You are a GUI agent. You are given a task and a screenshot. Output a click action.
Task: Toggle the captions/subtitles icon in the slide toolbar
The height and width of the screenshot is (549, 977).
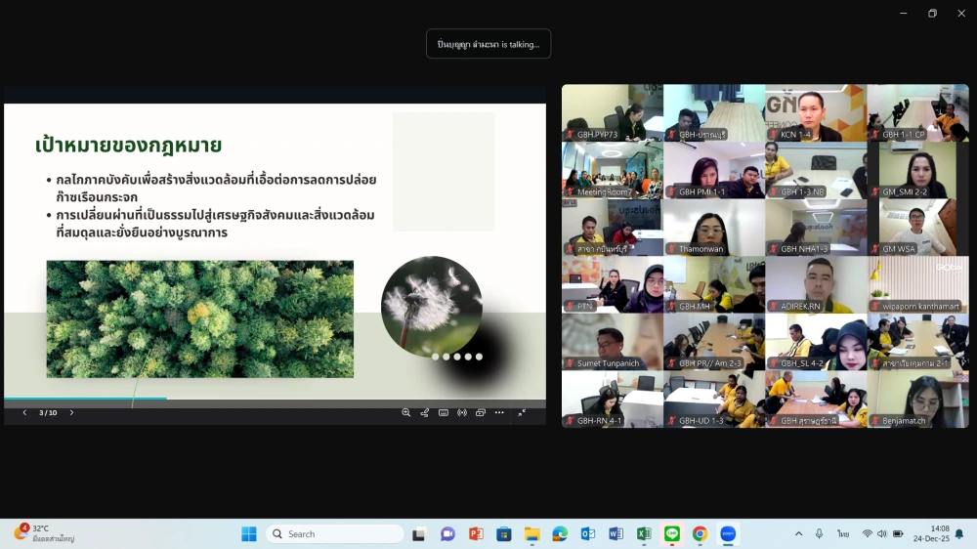tap(443, 412)
